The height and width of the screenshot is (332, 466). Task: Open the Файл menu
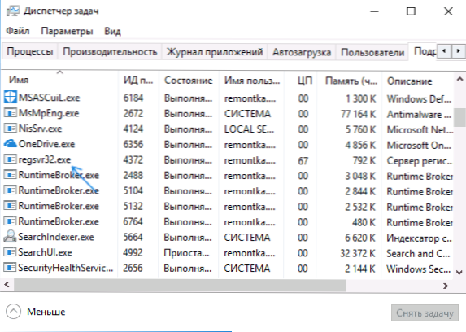[18, 31]
